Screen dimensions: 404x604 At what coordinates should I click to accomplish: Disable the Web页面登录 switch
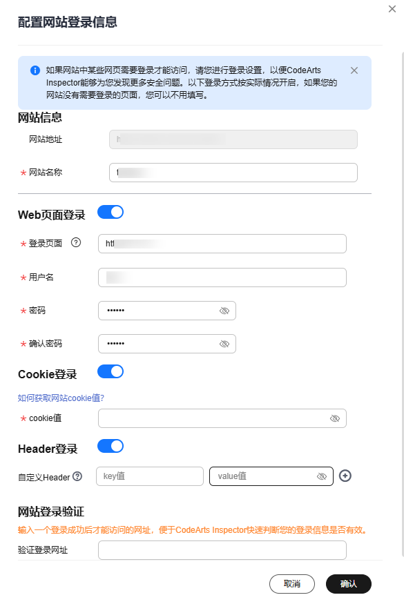(110, 212)
